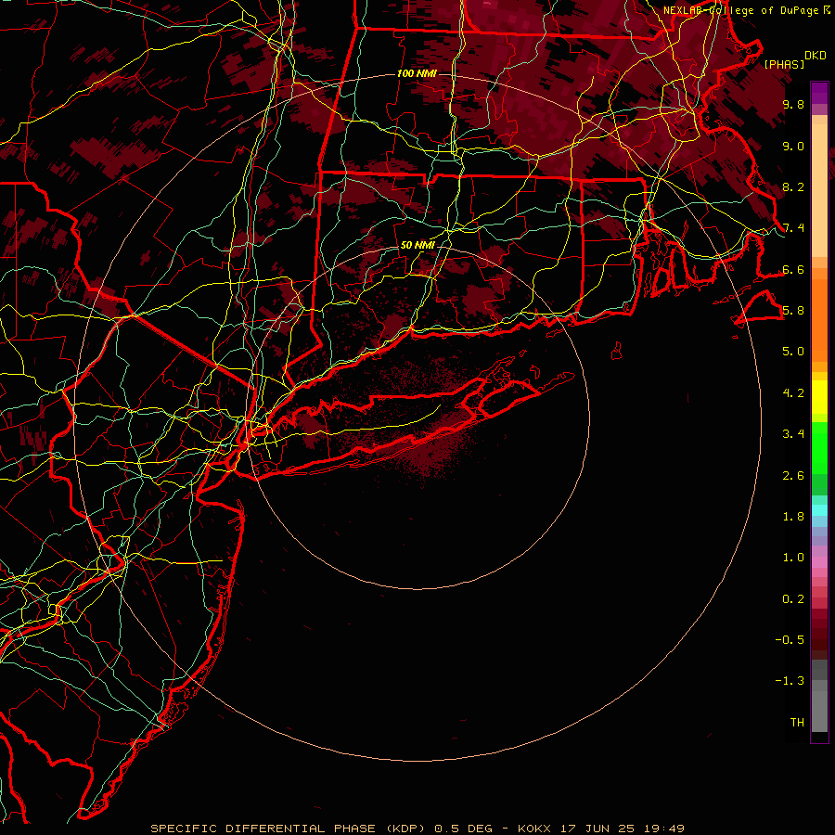835x835 pixels.
Task: Click the 7.4 value on the color scale
Action: [x=793, y=228]
